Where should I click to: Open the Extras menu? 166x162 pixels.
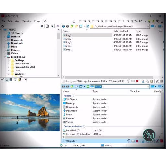pyautogui.click(x=37, y=21)
